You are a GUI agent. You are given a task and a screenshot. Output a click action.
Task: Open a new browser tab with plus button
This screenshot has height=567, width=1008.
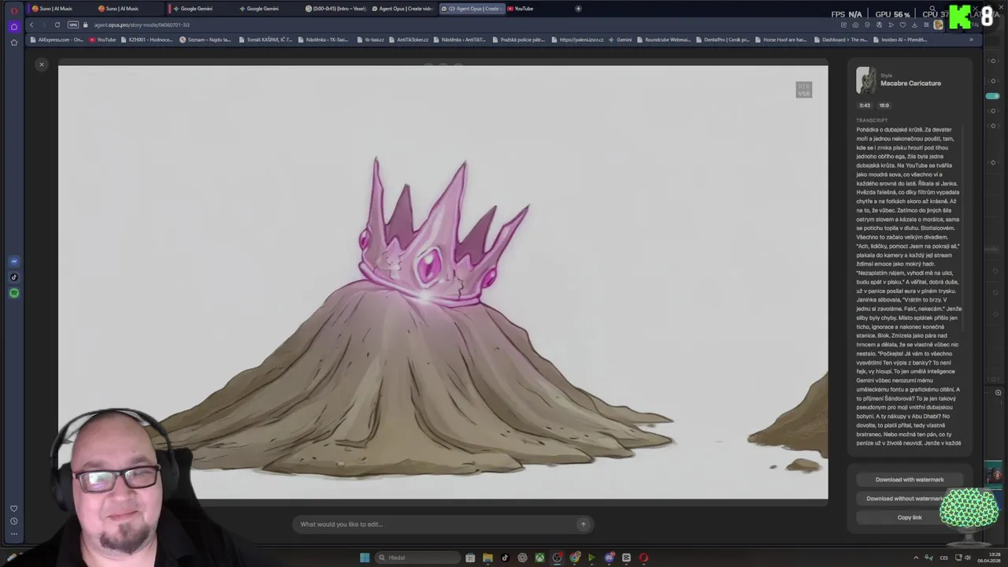(578, 9)
